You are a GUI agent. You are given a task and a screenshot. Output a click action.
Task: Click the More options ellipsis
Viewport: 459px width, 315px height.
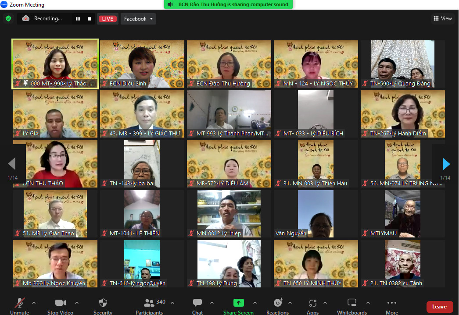coord(392,303)
